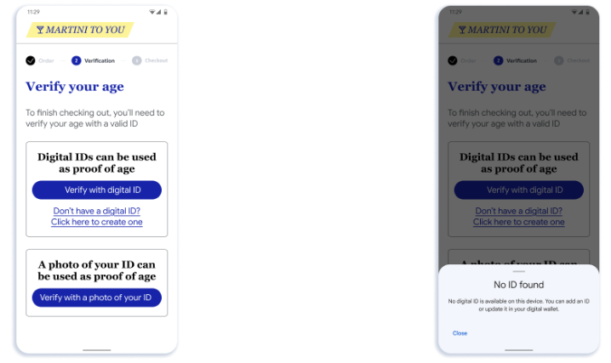Tap the Verification step label on left phone
Viewport: 611px width, 363px height.
coord(100,60)
